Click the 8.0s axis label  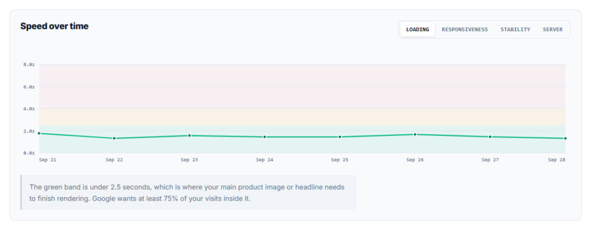[29, 65]
